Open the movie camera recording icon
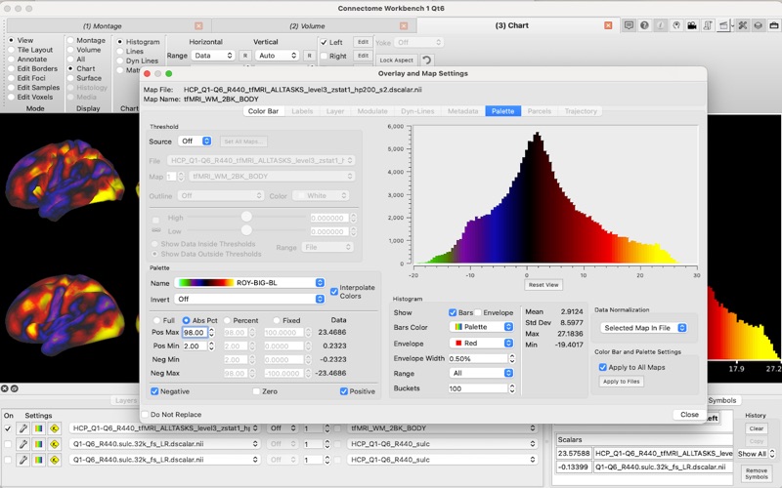Viewport: 782px width, 488px height. [x=692, y=25]
